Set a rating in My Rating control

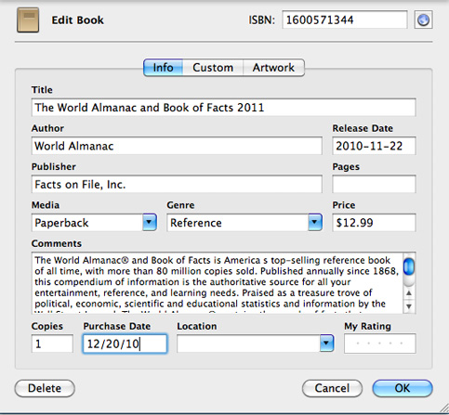pyautogui.click(x=380, y=344)
